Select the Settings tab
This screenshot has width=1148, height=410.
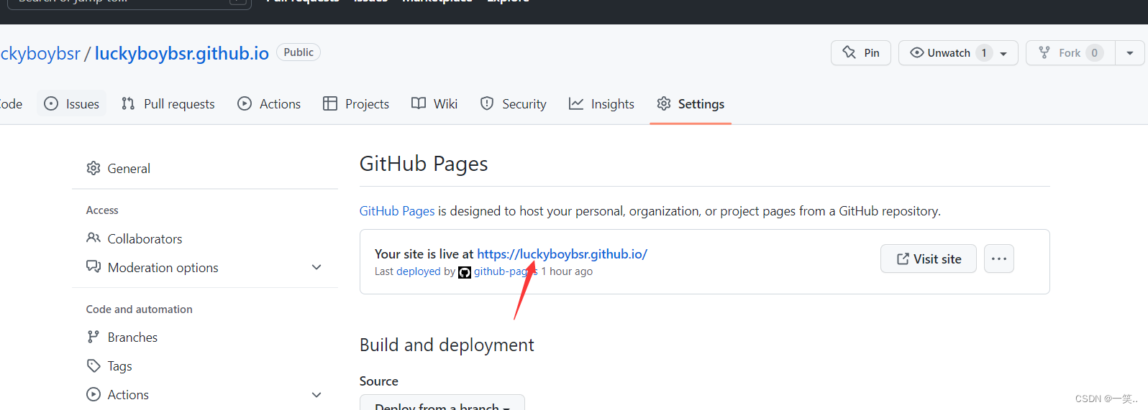(691, 103)
